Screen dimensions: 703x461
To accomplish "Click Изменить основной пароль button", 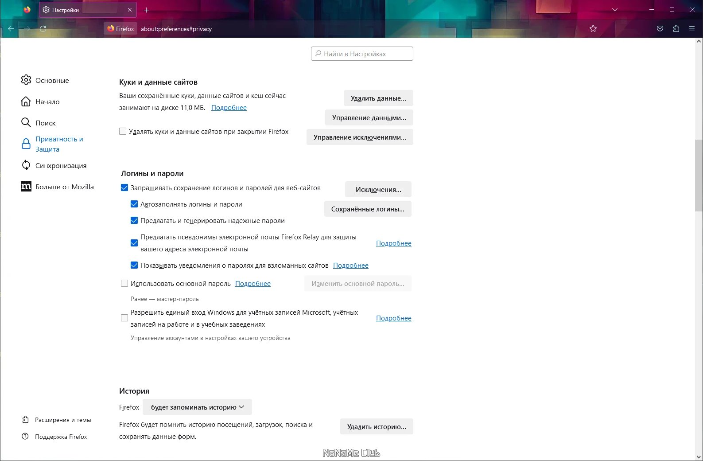I will pyautogui.click(x=358, y=283).
